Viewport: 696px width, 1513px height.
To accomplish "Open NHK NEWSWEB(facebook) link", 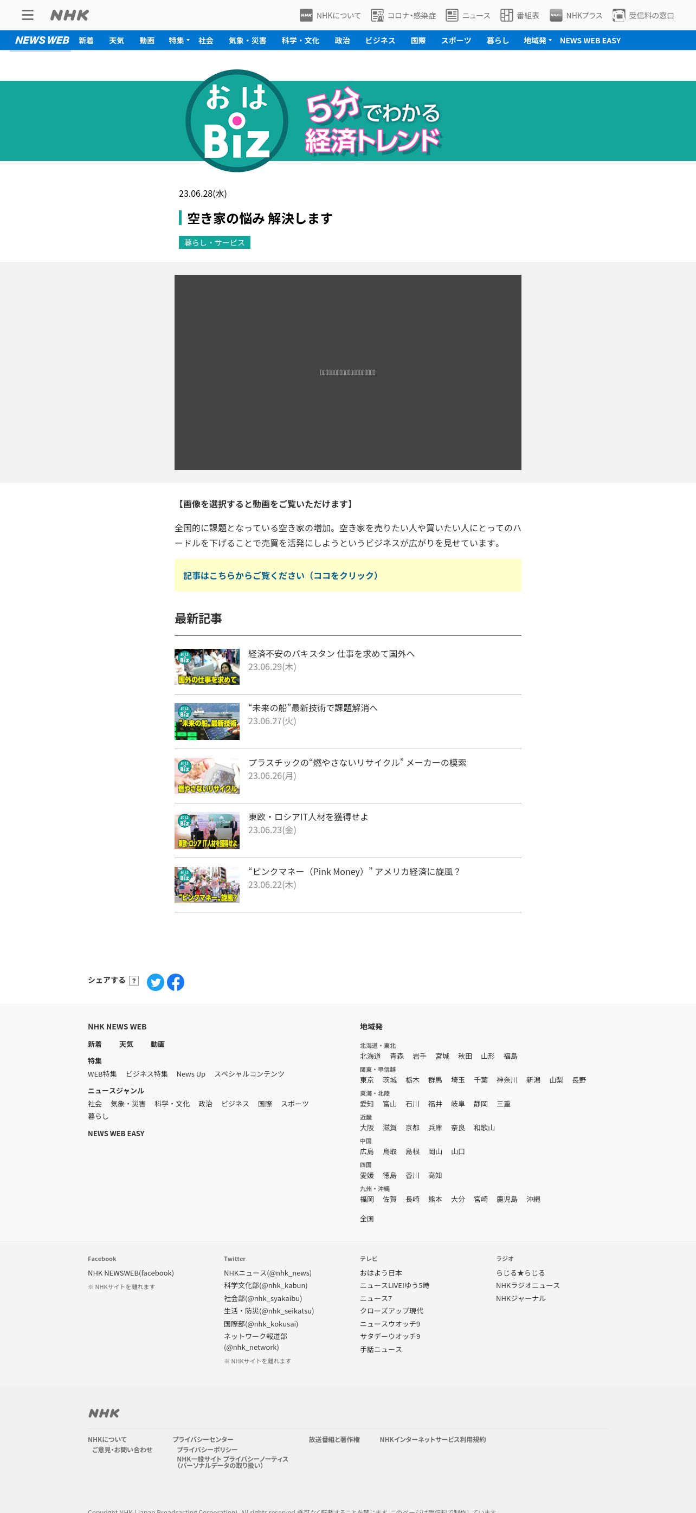I will click(131, 1273).
